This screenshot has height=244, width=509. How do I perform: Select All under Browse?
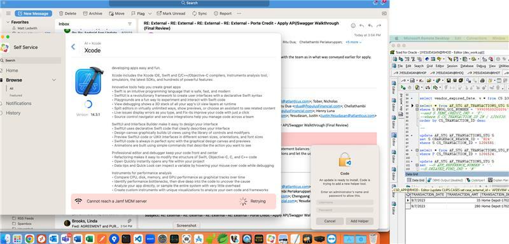11,89
